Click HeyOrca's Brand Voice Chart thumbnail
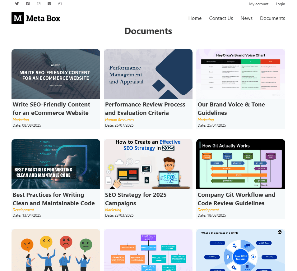The height and width of the screenshot is (271, 297). pyautogui.click(x=240, y=74)
